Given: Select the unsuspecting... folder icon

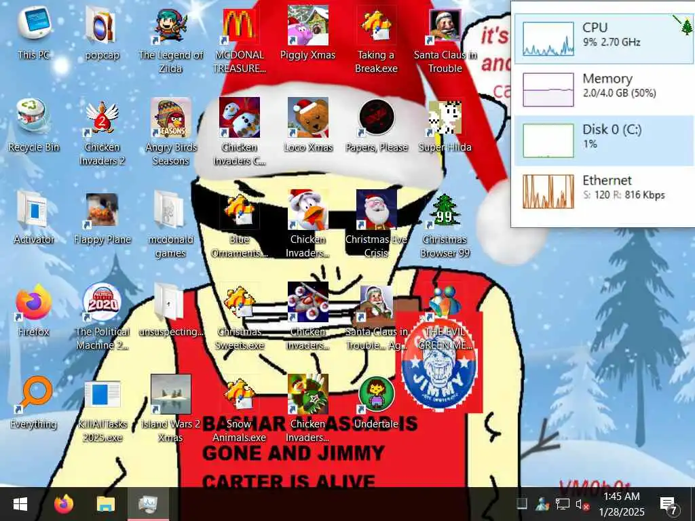Looking at the screenshot, I should coord(170,310).
